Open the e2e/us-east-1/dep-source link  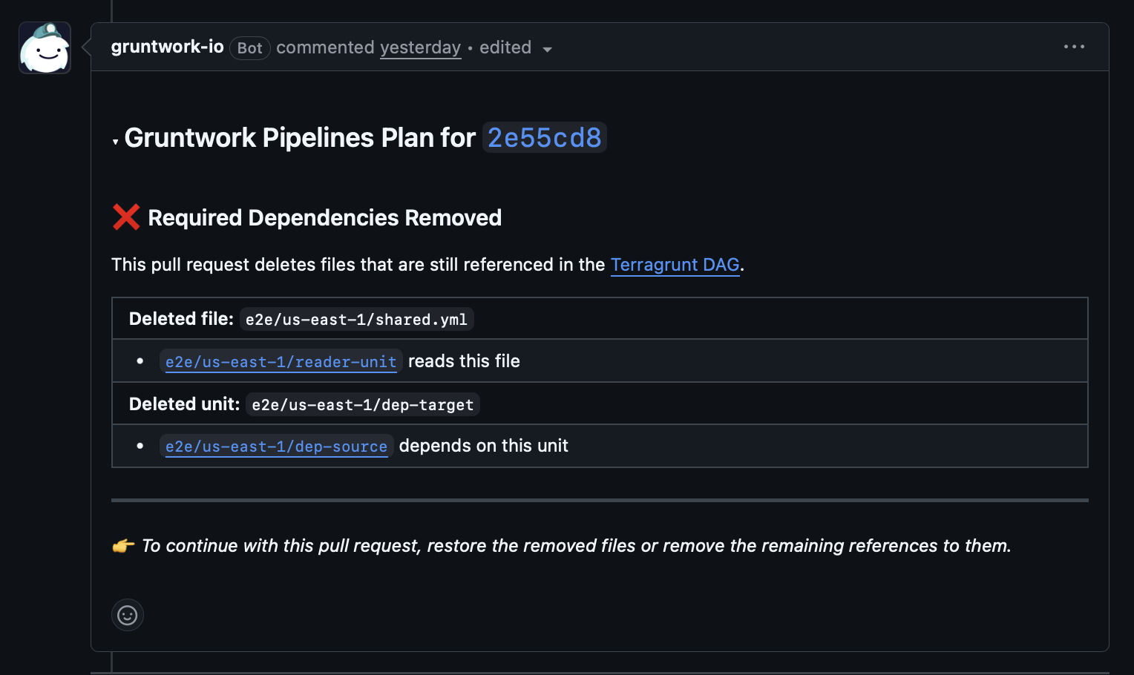pyautogui.click(x=277, y=446)
